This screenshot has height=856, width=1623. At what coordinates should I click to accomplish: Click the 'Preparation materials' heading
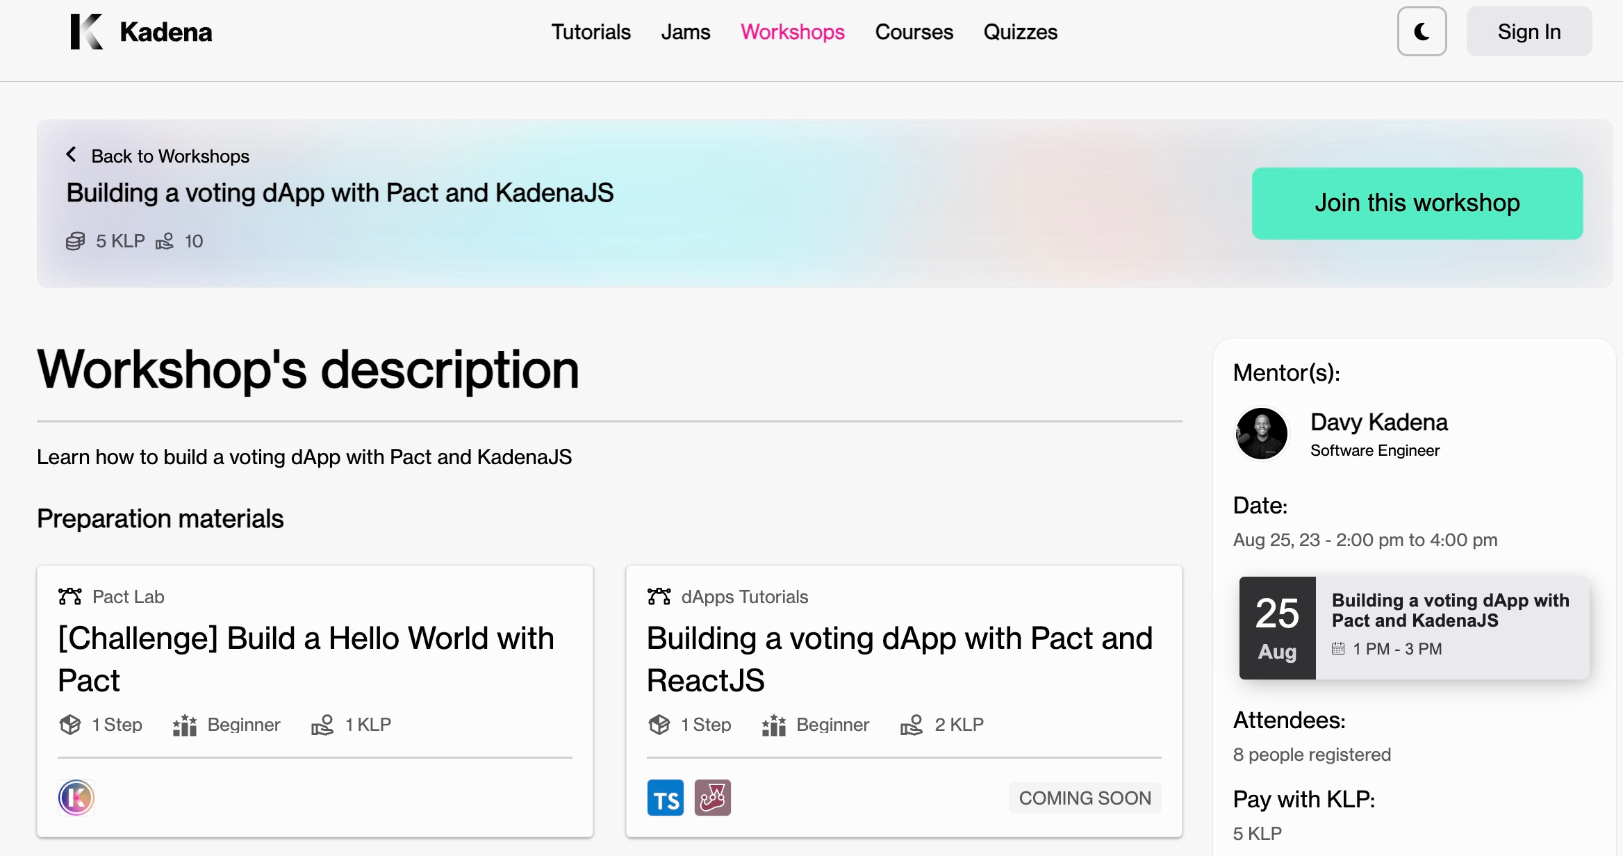pos(160,519)
